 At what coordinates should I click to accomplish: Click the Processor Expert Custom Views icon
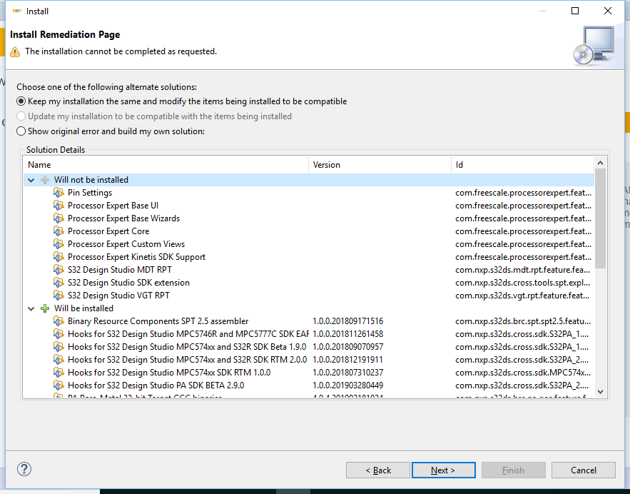click(x=59, y=244)
